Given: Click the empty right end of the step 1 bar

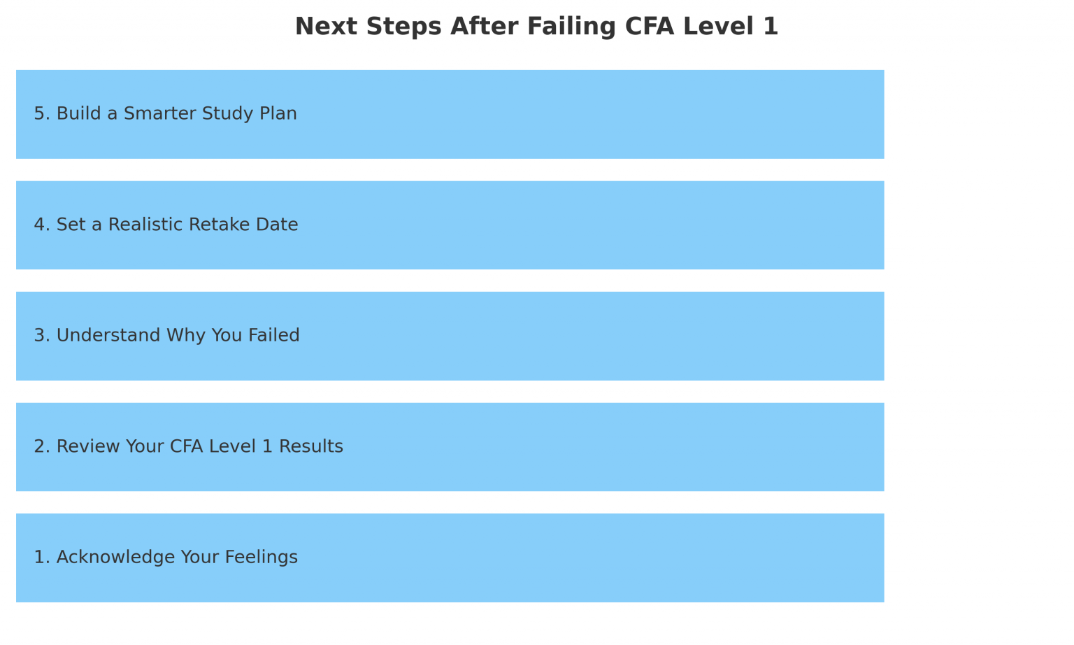Looking at the screenshot, I should 804,558.
